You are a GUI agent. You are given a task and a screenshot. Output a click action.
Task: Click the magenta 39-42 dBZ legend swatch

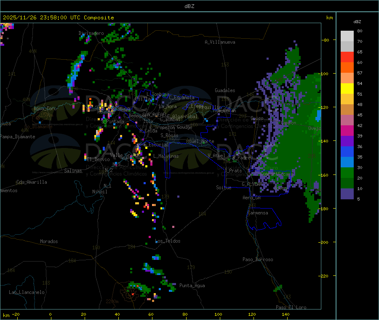coord(347,130)
